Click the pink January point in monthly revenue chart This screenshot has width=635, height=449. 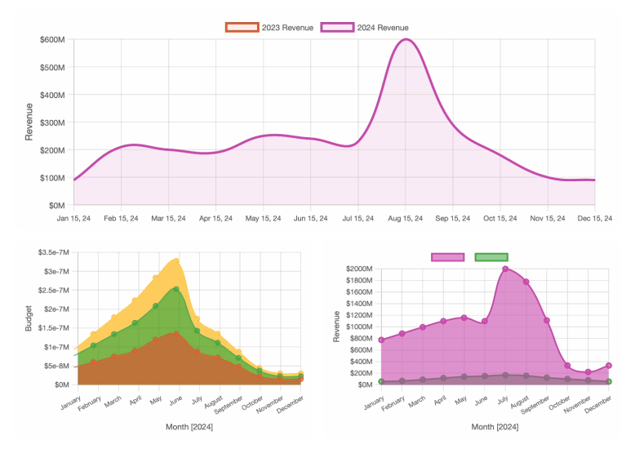point(381,340)
